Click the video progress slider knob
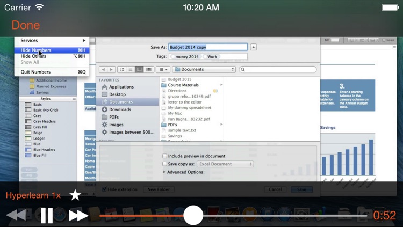 click(x=193, y=215)
